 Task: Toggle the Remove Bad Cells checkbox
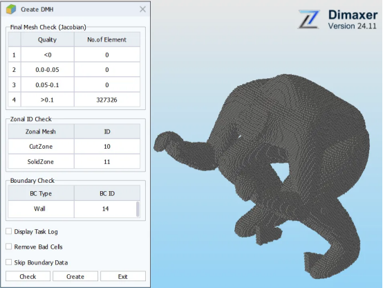[9, 246]
